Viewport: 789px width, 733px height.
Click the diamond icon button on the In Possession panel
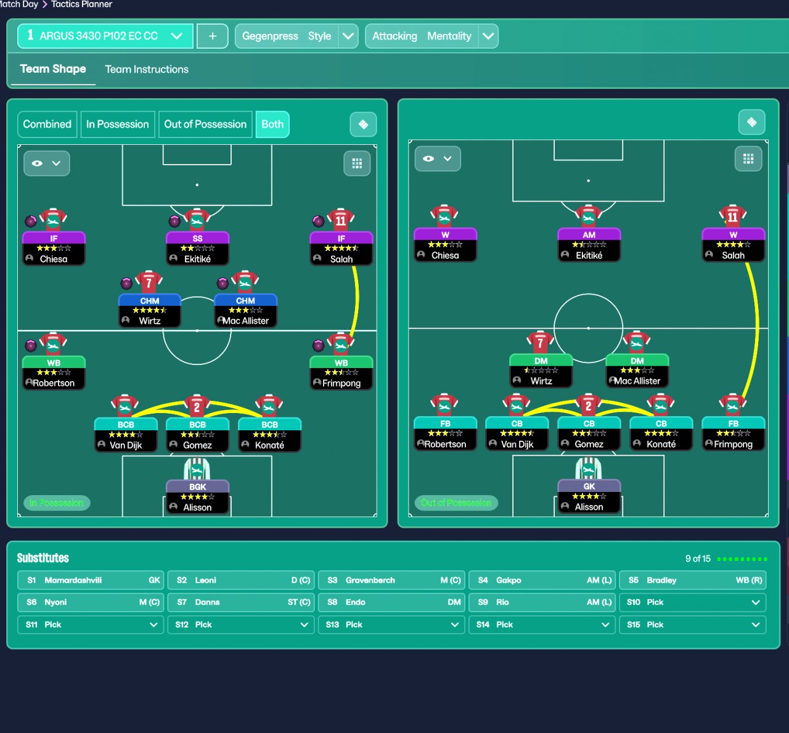[363, 125]
